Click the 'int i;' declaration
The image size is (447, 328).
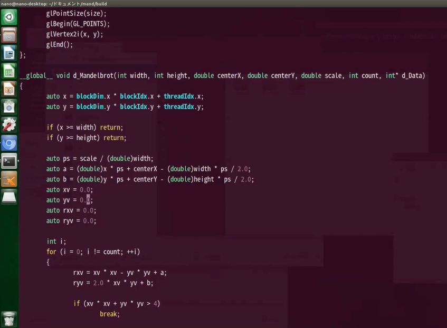[x=56, y=242]
